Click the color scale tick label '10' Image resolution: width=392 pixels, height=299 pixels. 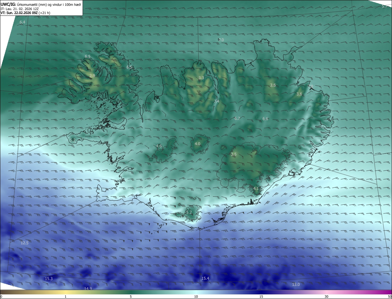(x=196, y=297)
